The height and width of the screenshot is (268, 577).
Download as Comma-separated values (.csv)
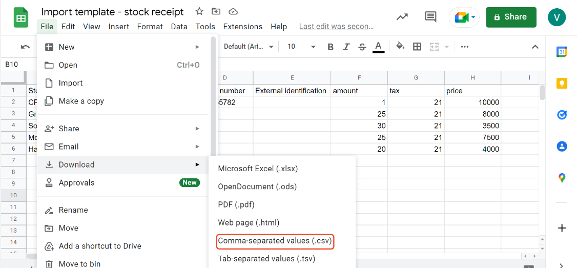pyautogui.click(x=282, y=241)
